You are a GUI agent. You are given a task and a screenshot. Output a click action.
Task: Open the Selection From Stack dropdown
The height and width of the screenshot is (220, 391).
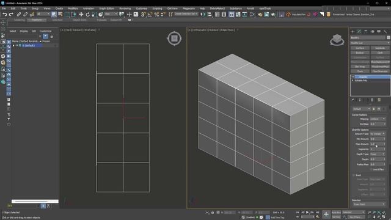point(369,204)
